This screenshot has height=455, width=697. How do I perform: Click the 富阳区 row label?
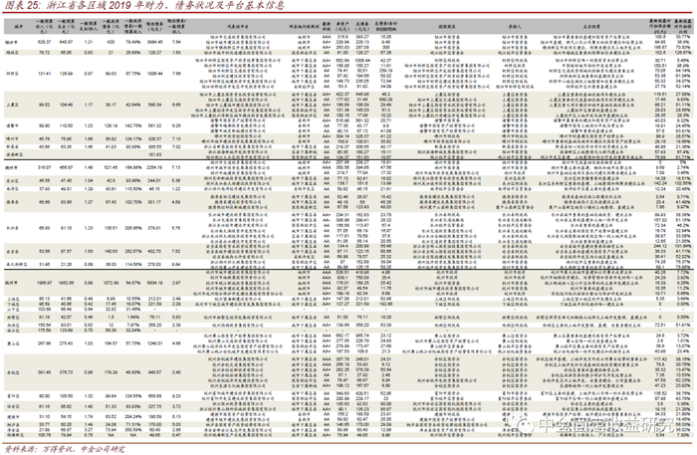pyautogui.click(x=12, y=396)
